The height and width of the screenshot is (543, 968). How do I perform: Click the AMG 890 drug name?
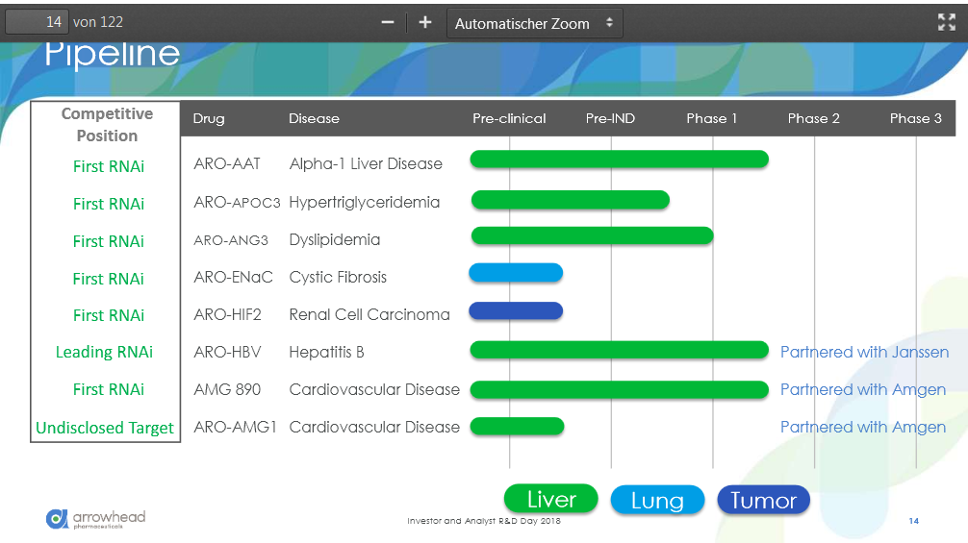(x=227, y=389)
